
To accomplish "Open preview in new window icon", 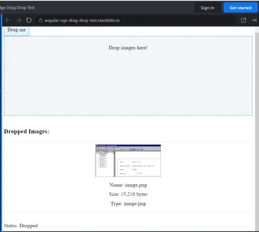I will [x=243, y=20].
